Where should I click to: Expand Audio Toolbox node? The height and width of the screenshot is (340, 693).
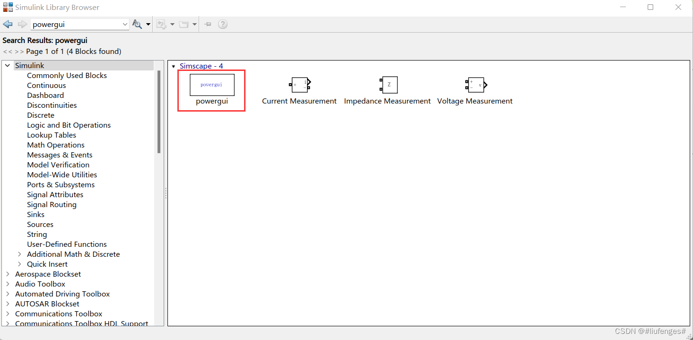(8, 284)
